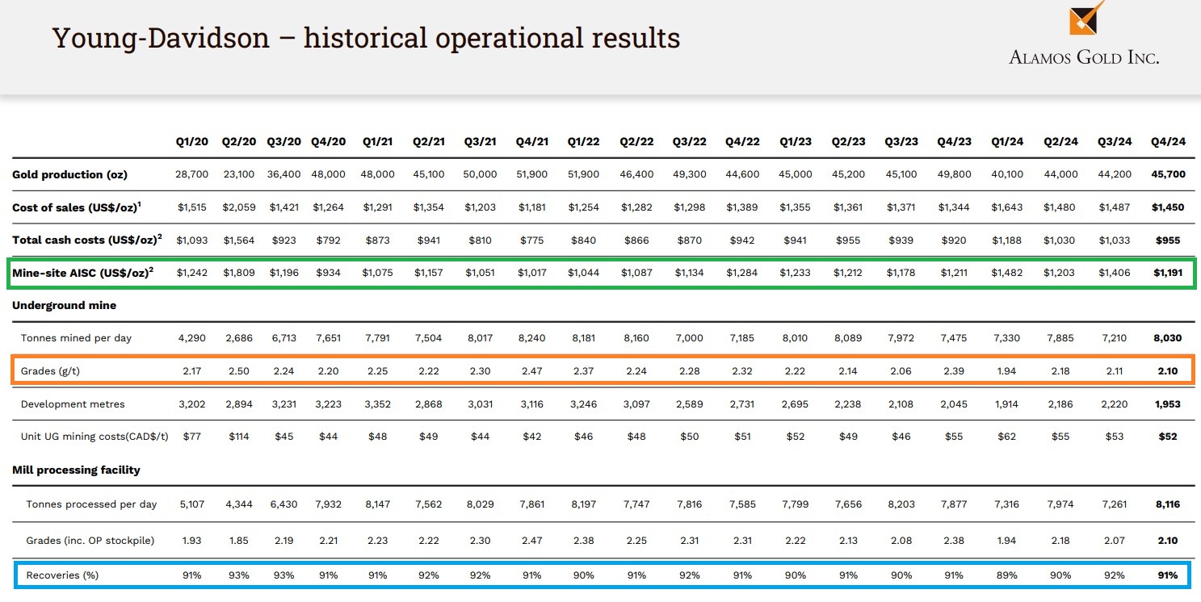Click the 1,953 development metres value
This screenshot has width=1201, height=602.
[x=1170, y=403]
